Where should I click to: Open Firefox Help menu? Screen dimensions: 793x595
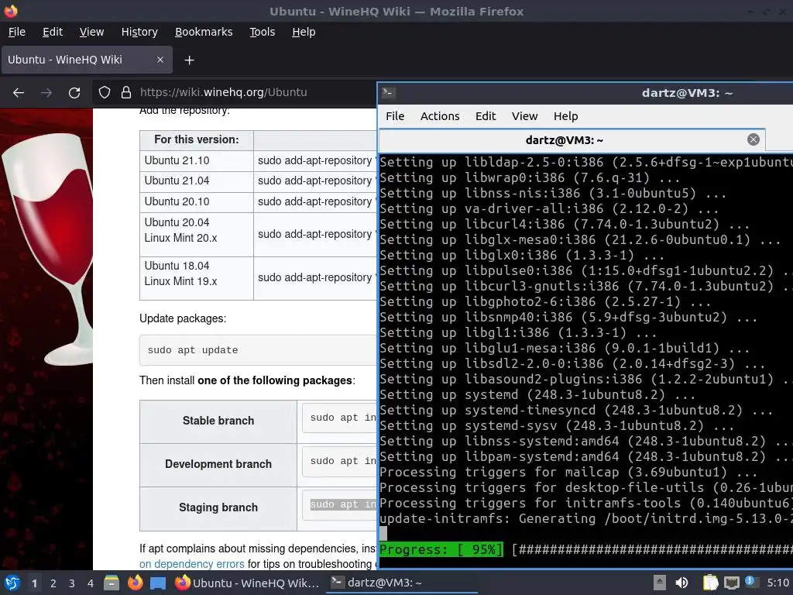point(304,32)
